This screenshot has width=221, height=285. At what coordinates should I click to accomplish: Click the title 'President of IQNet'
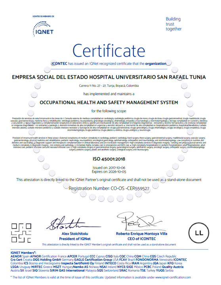(x=75, y=239)
